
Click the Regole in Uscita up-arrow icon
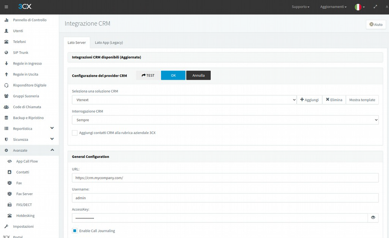(6, 74)
